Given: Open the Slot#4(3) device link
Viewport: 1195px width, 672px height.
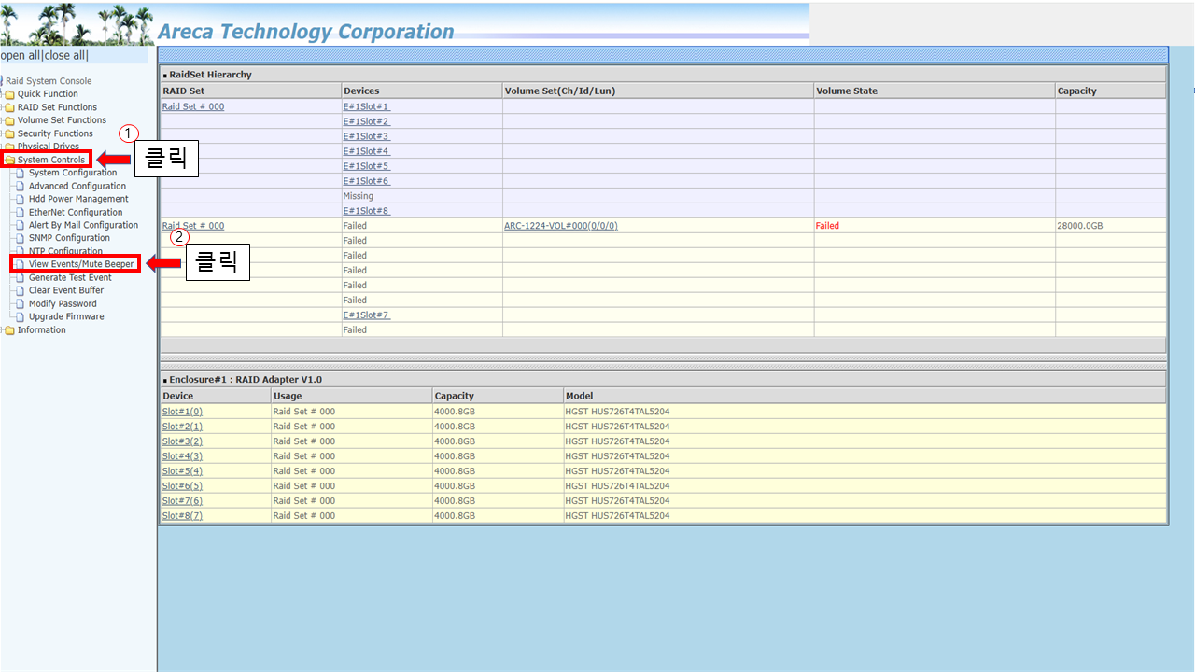Looking at the screenshot, I should point(182,456).
